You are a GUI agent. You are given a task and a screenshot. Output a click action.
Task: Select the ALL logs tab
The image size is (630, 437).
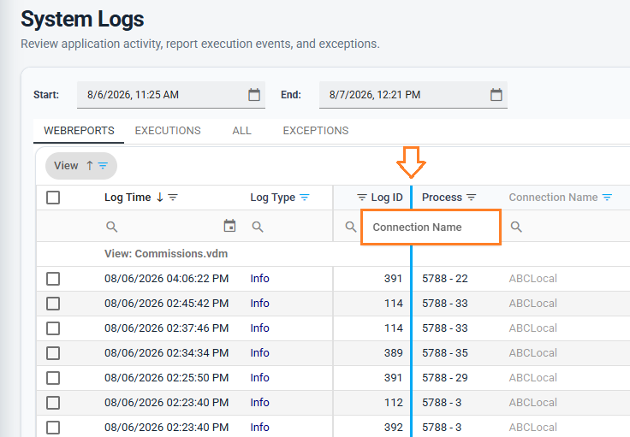coord(241,131)
